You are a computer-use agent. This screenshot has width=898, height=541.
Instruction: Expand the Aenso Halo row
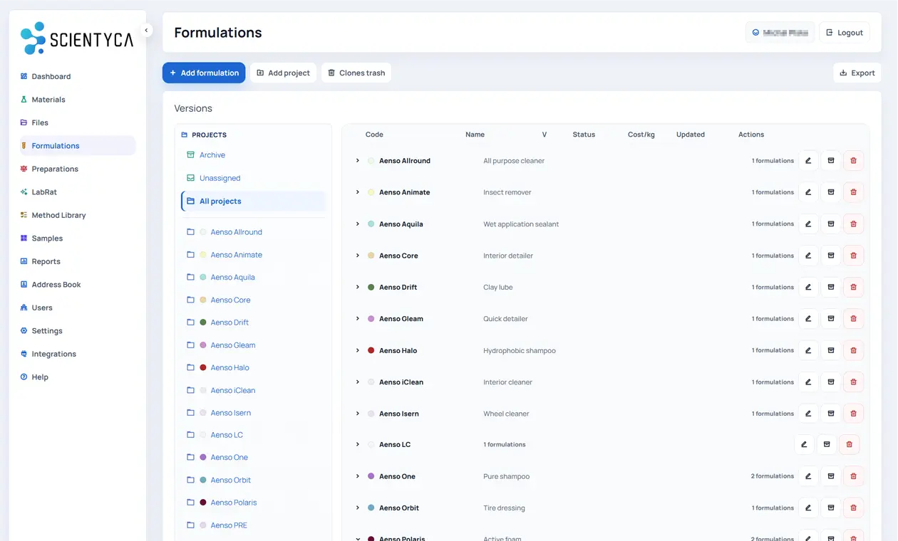[x=358, y=350]
